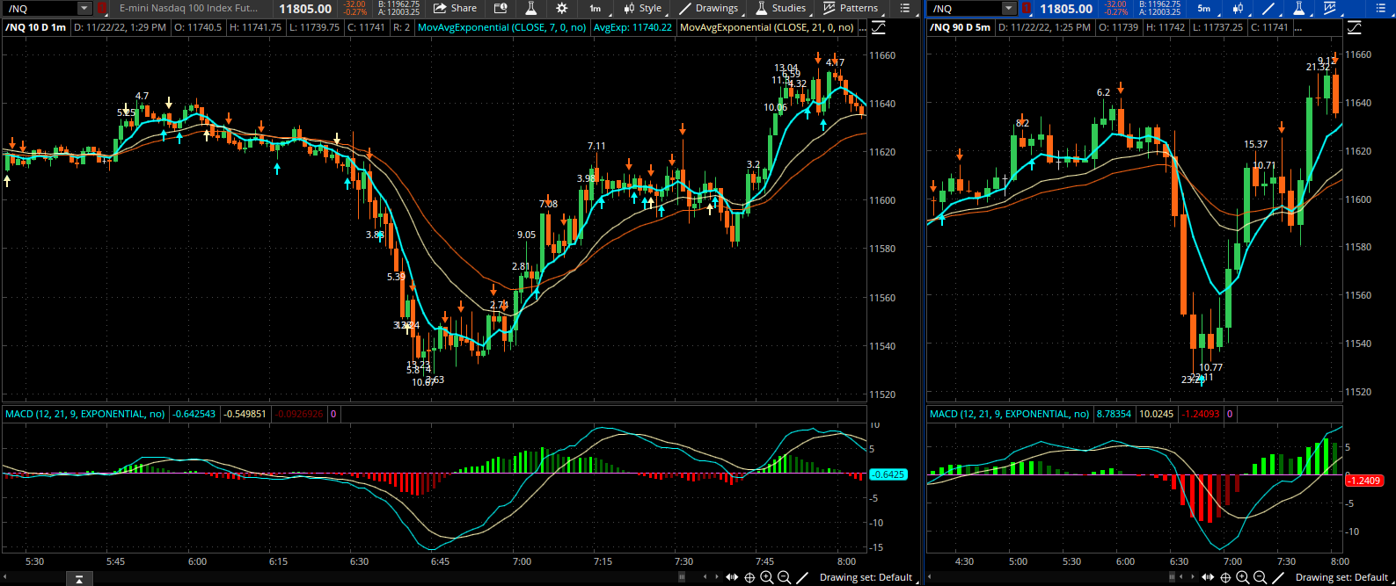This screenshot has width=1396, height=586.
Task: Zoom out on the left chart
Action: pos(784,577)
